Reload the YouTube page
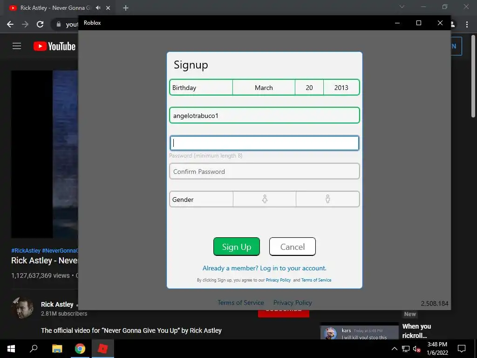The height and width of the screenshot is (358, 477). click(x=40, y=24)
